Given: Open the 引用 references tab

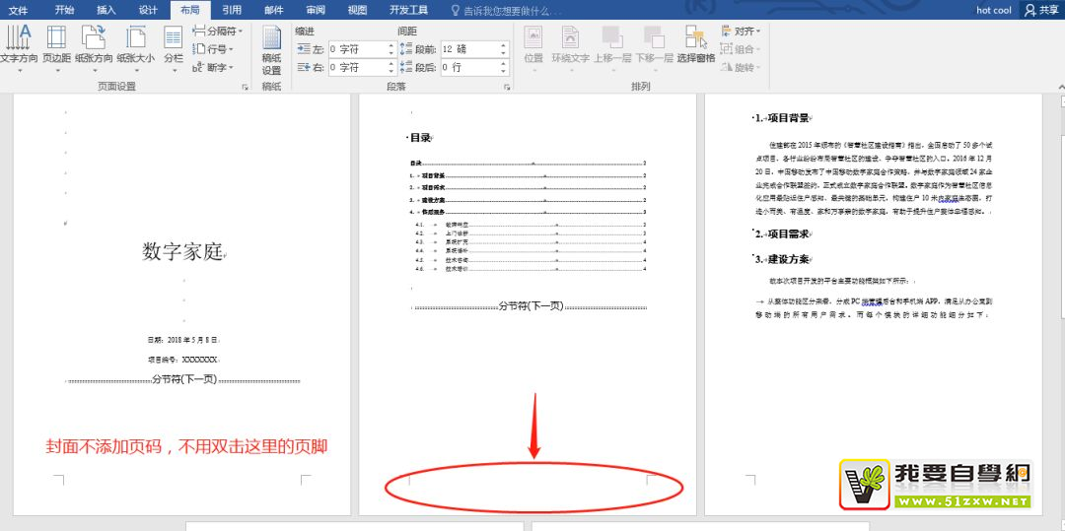Looking at the screenshot, I should [x=232, y=10].
